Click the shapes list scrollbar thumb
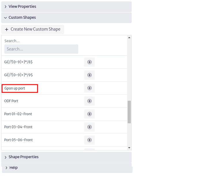 (x=129, y=112)
